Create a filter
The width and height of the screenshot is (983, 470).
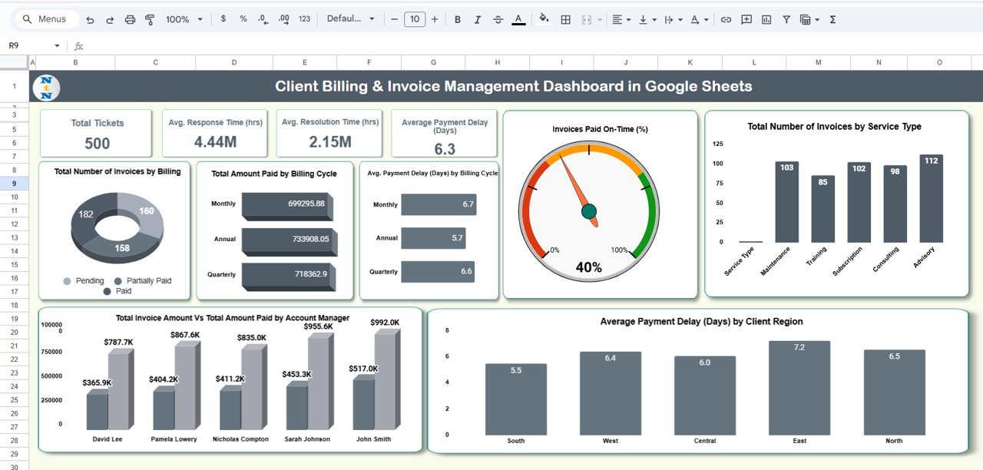point(786,19)
